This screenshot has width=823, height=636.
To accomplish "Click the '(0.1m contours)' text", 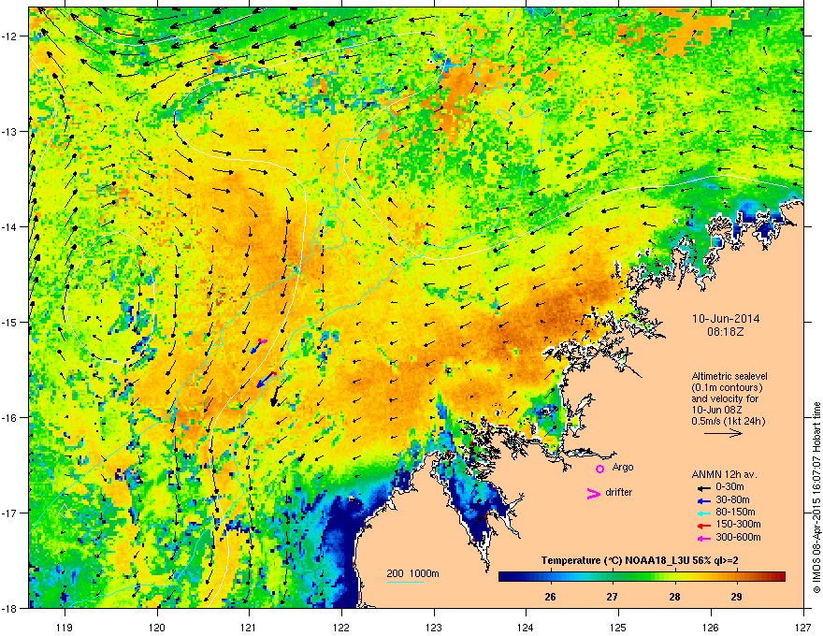I will pos(727,388).
